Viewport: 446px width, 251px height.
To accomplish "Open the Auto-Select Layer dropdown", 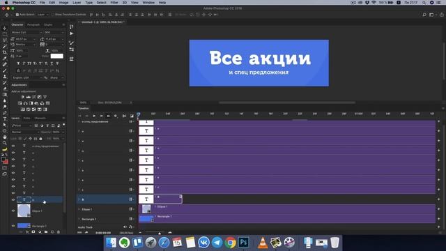I will coord(43,15).
